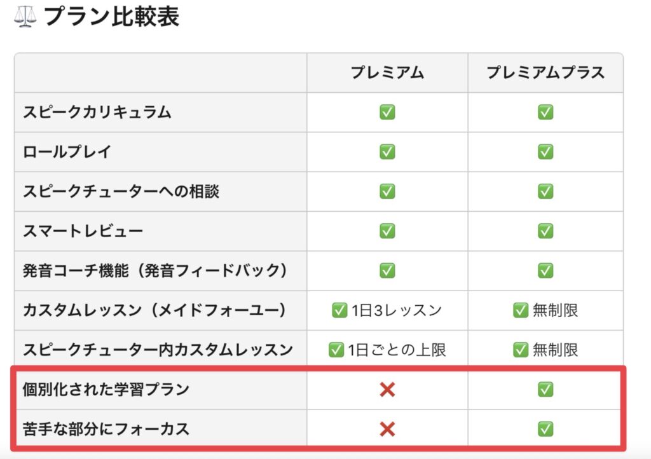Click the balance scale icon beside プラン比較表
Screen dimensions: 651x459
[25, 17]
